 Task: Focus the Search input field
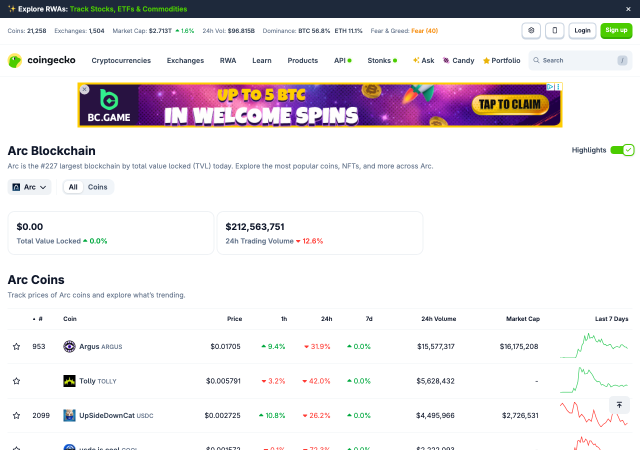[580, 60]
